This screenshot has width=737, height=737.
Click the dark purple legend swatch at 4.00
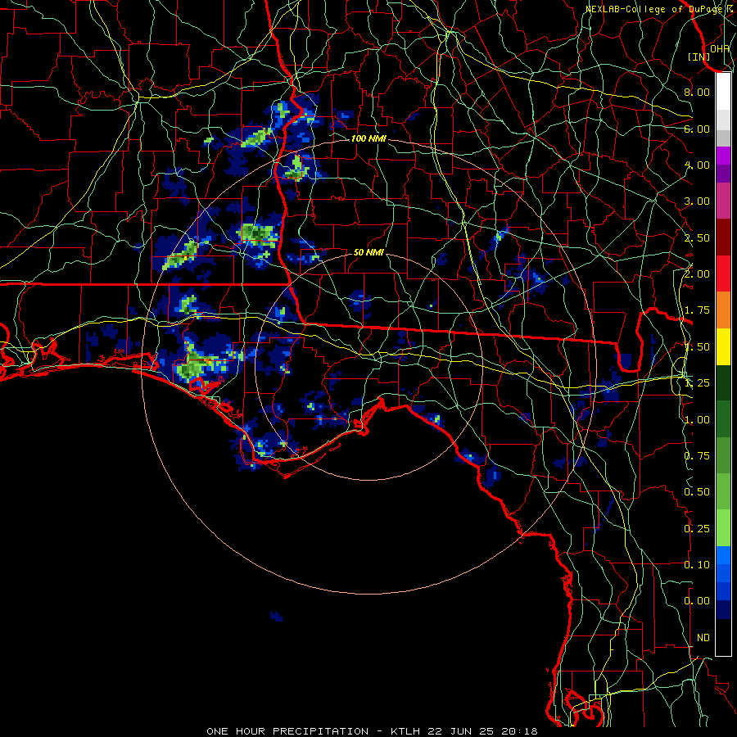pos(723,174)
